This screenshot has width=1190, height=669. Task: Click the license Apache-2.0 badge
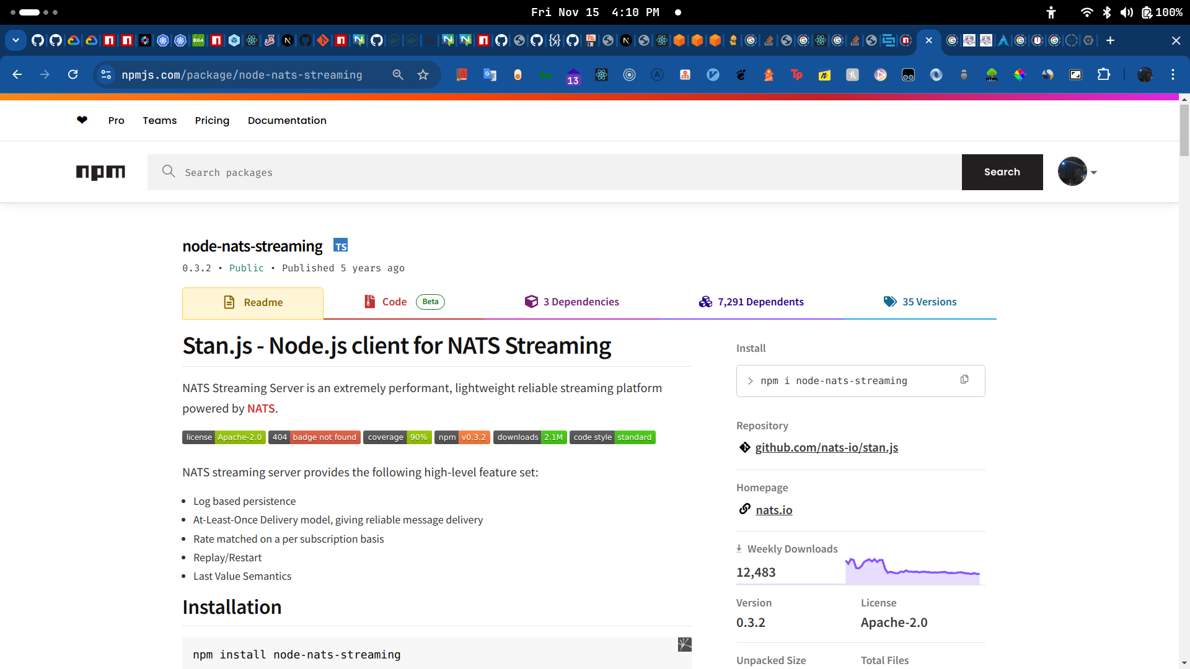[x=224, y=437]
